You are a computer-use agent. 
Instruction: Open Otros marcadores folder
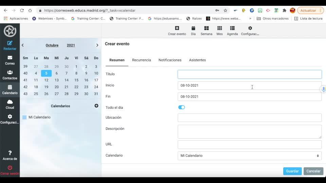pos(273,18)
